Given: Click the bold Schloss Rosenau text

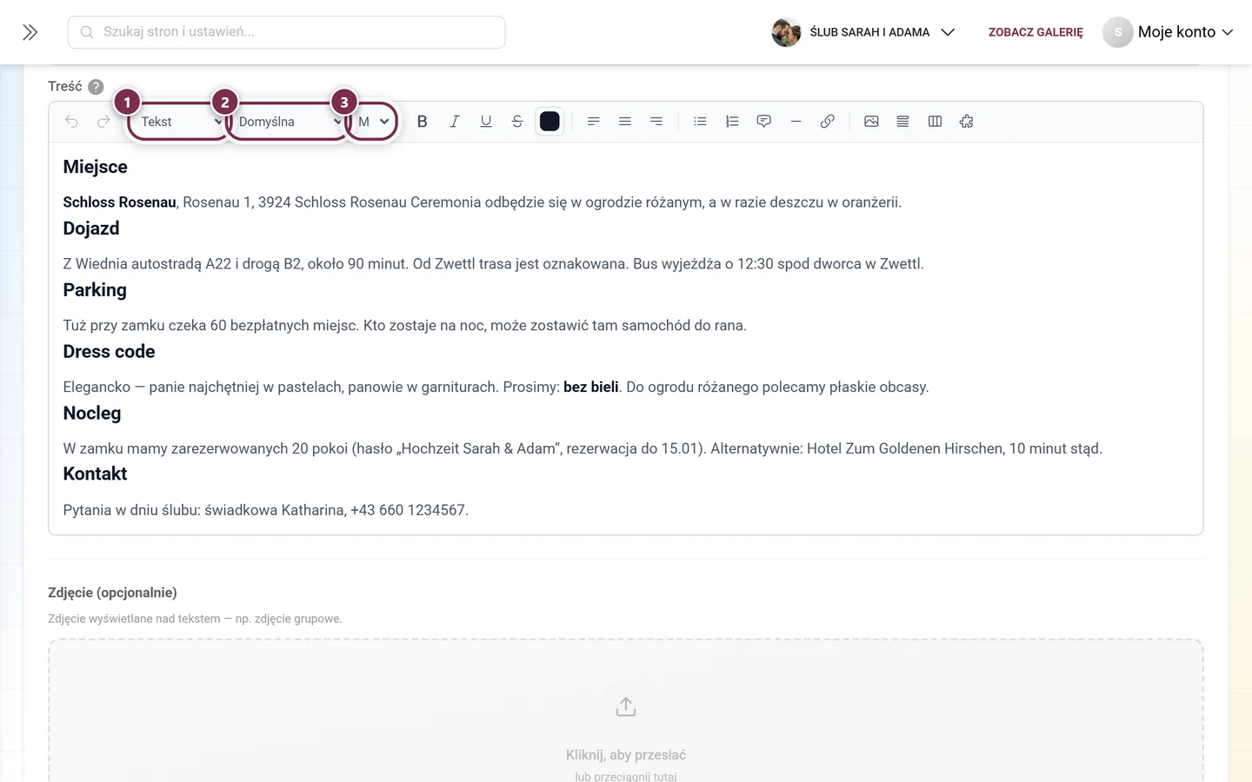Looking at the screenshot, I should point(119,202).
